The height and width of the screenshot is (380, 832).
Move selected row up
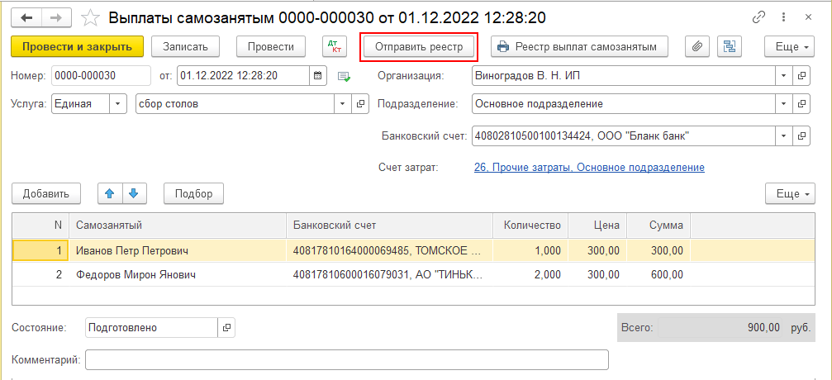[x=109, y=194]
